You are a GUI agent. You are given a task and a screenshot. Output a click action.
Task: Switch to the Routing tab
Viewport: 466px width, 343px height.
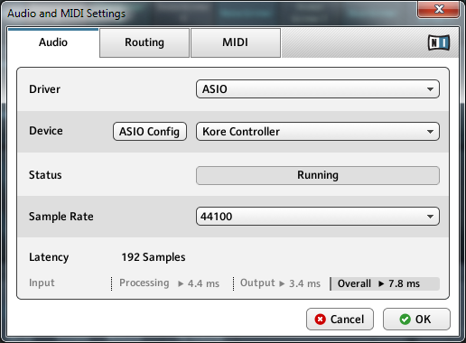[144, 42]
